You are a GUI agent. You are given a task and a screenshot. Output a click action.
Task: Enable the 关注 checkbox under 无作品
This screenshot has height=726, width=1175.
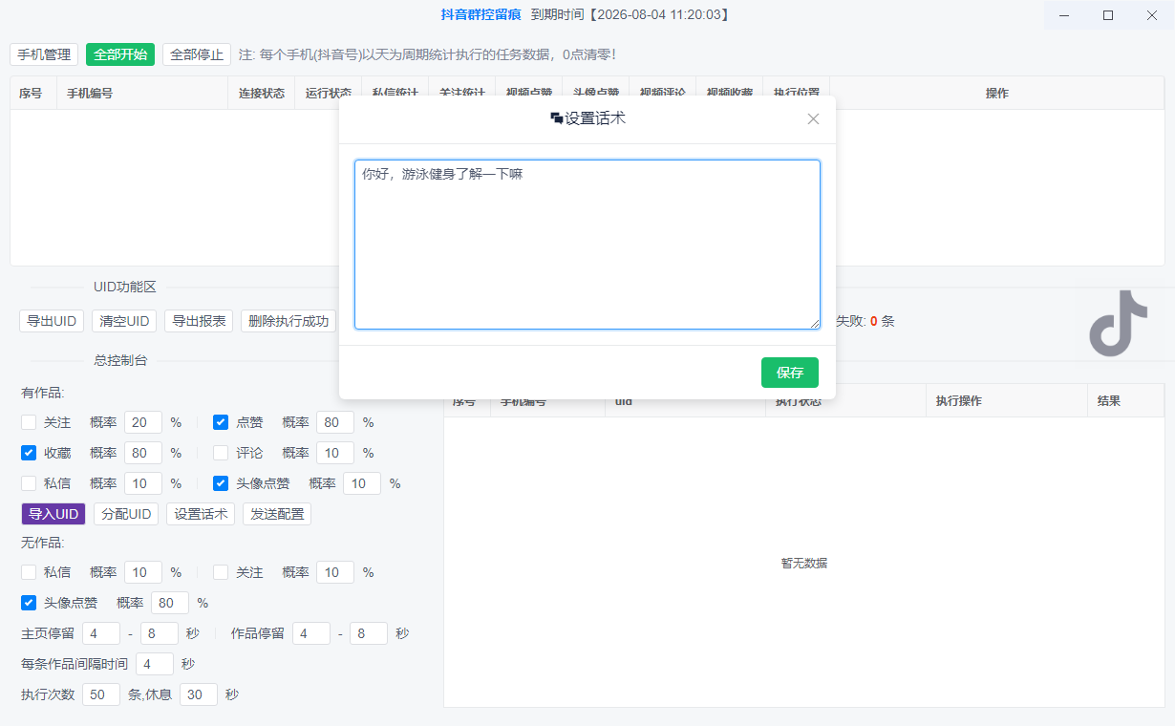click(221, 572)
